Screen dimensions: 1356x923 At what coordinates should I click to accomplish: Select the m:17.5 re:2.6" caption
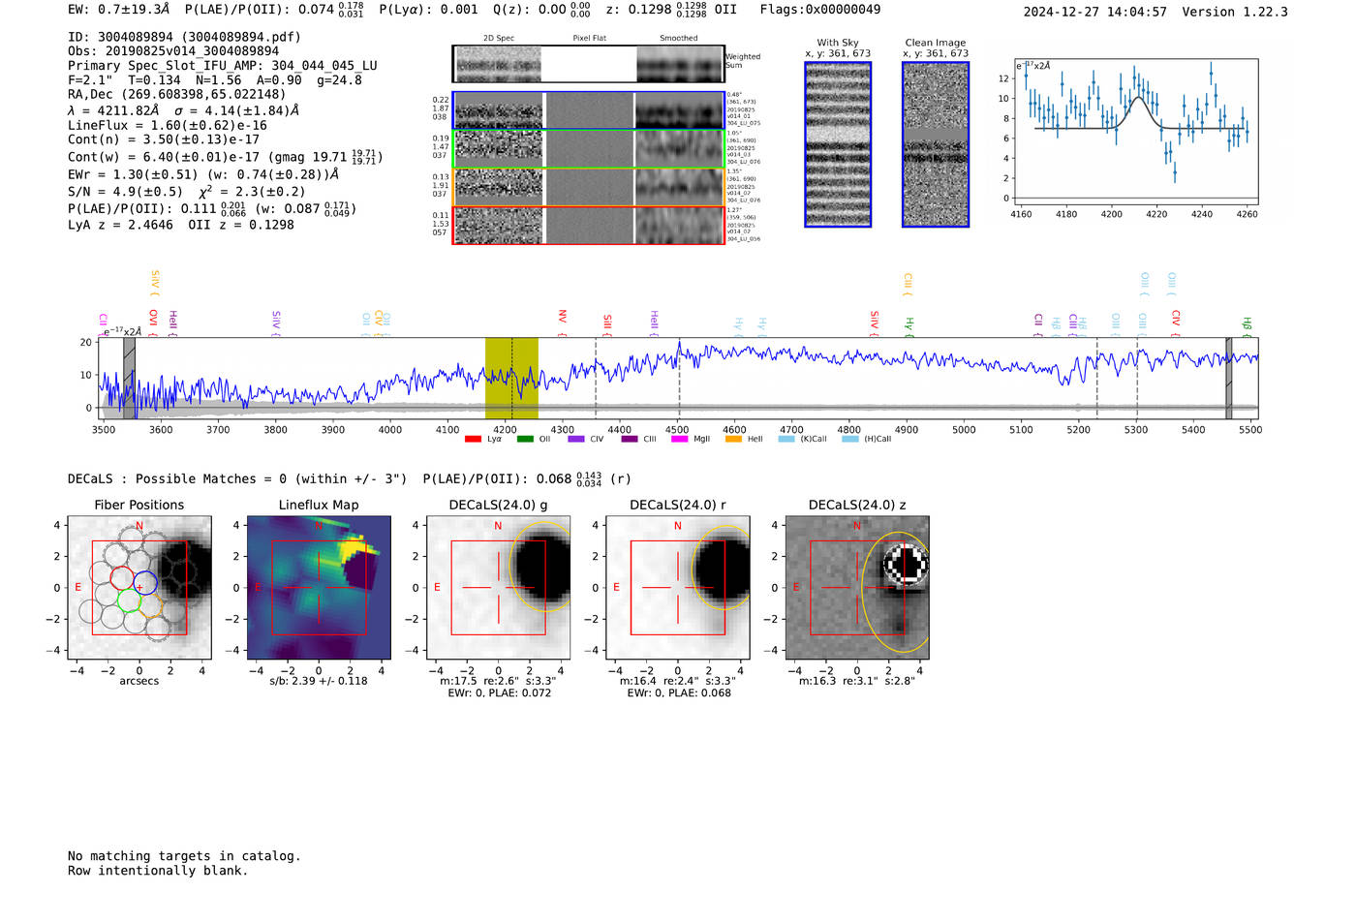click(498, 681)
